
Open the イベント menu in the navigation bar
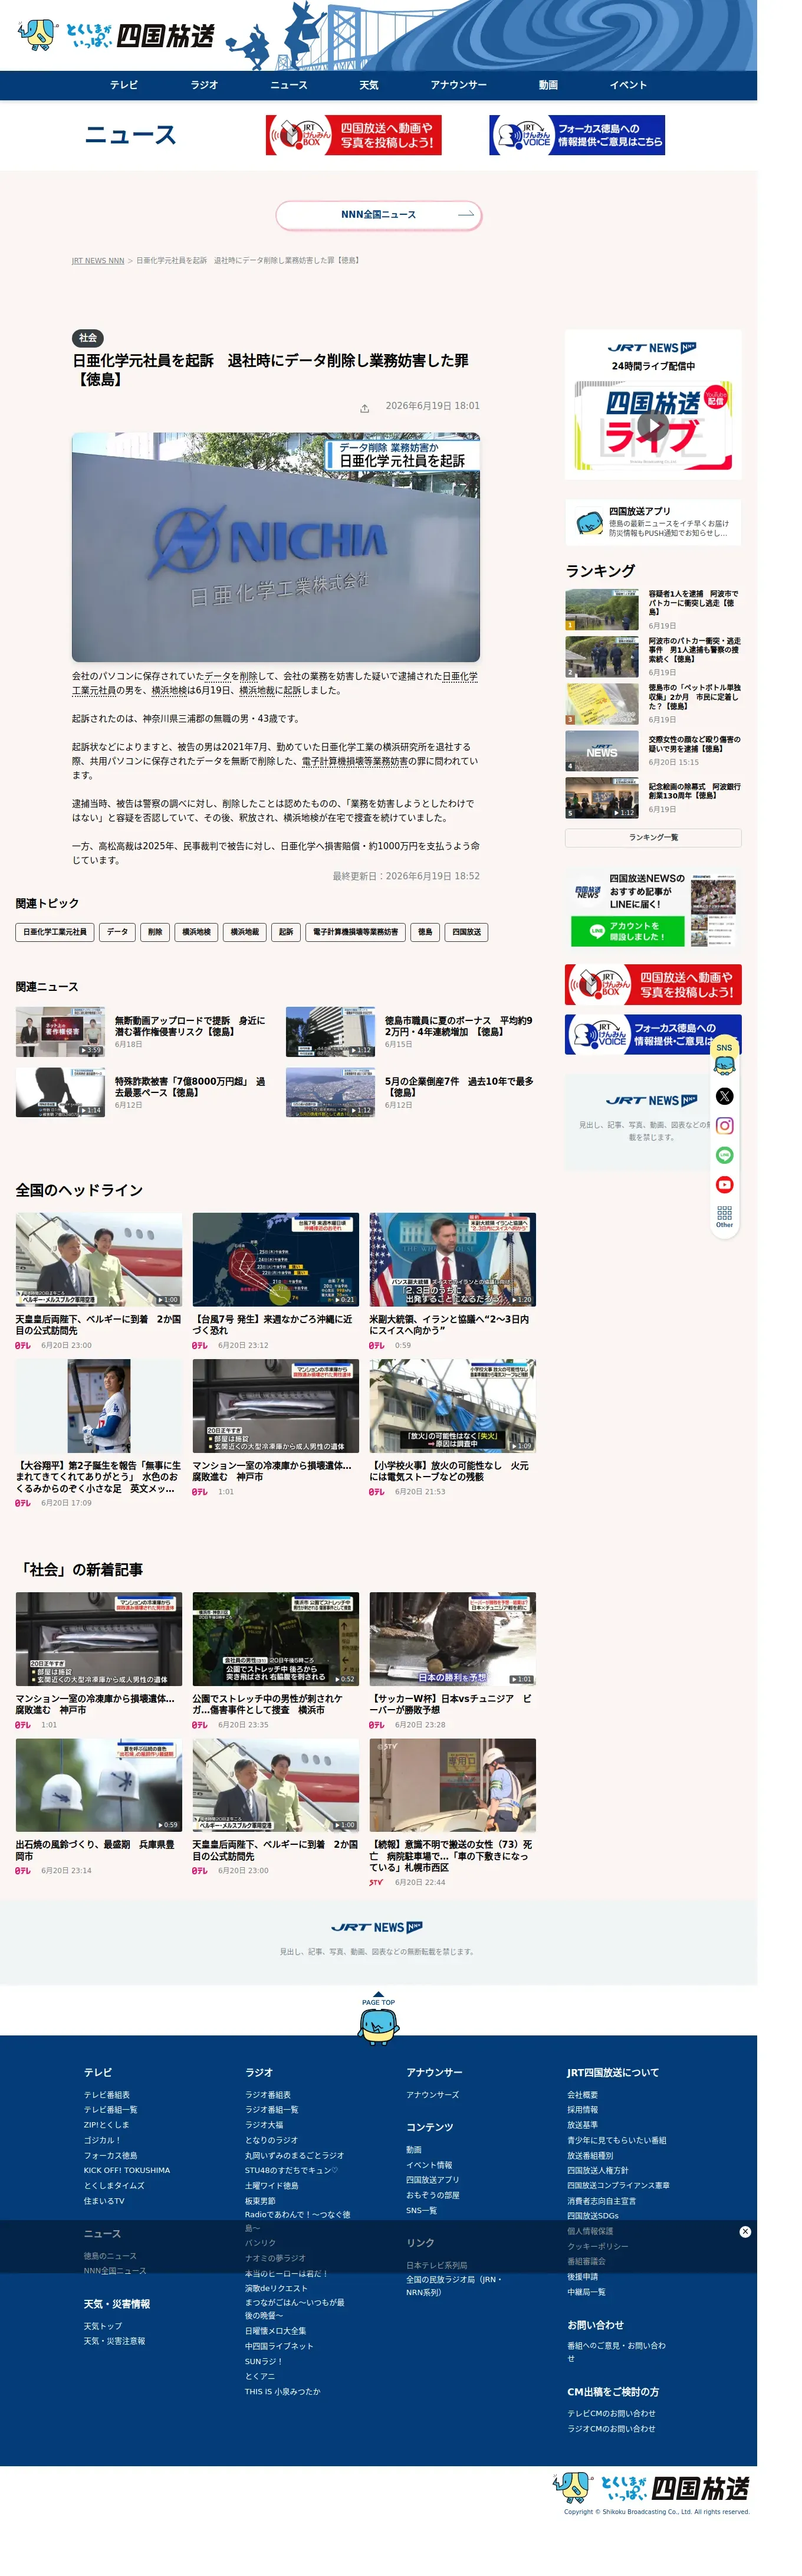(x=628, y=85)
